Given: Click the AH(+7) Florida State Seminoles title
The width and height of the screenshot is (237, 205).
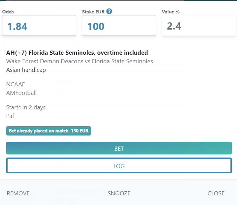Looking at the screenshot, I should coord(77,53).
